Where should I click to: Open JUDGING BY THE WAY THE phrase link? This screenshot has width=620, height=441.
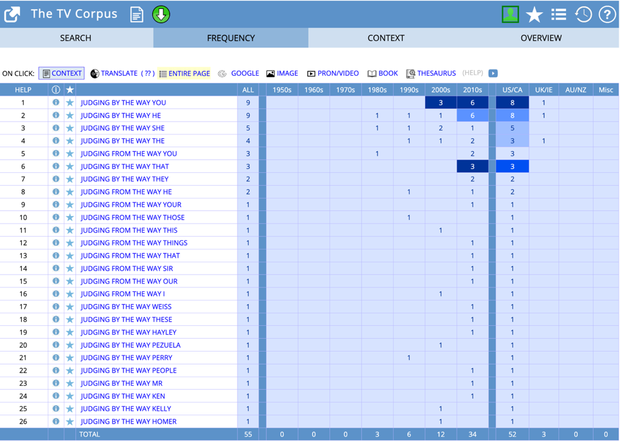123,141
